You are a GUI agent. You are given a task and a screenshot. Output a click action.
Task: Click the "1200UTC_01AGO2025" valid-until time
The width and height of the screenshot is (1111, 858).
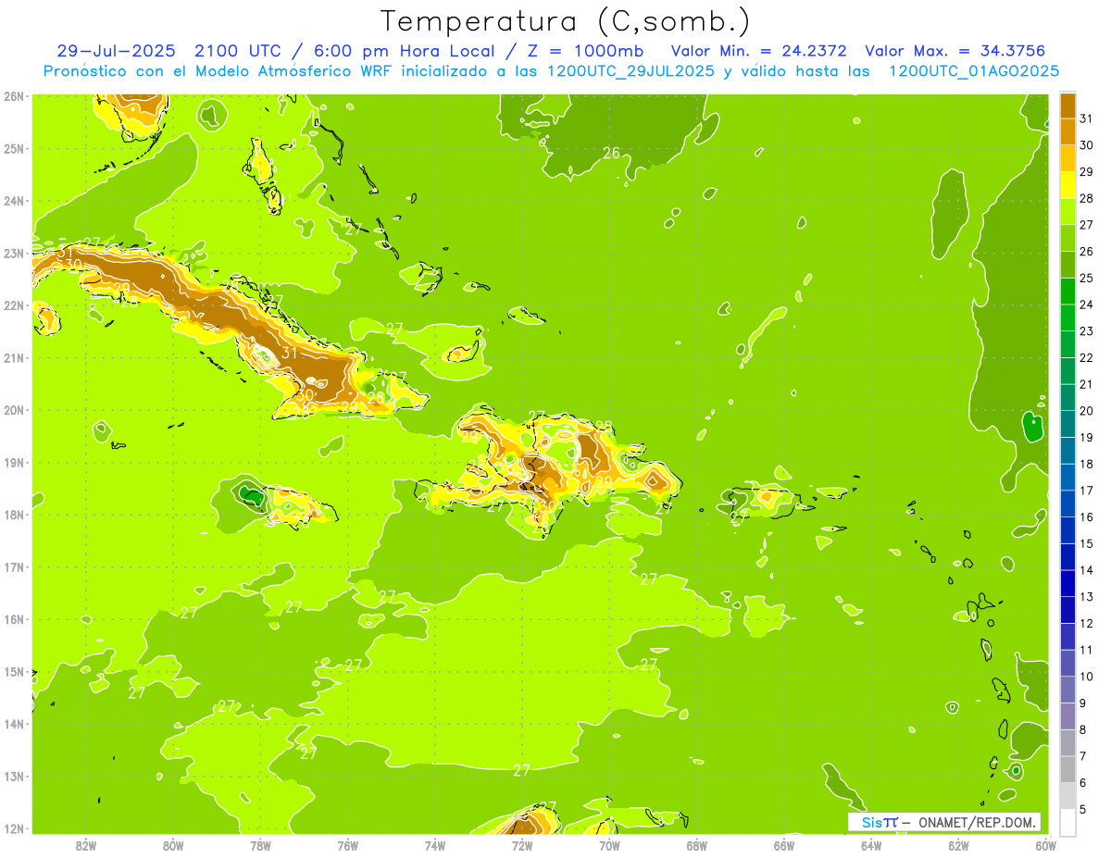[x=974, y=70]
